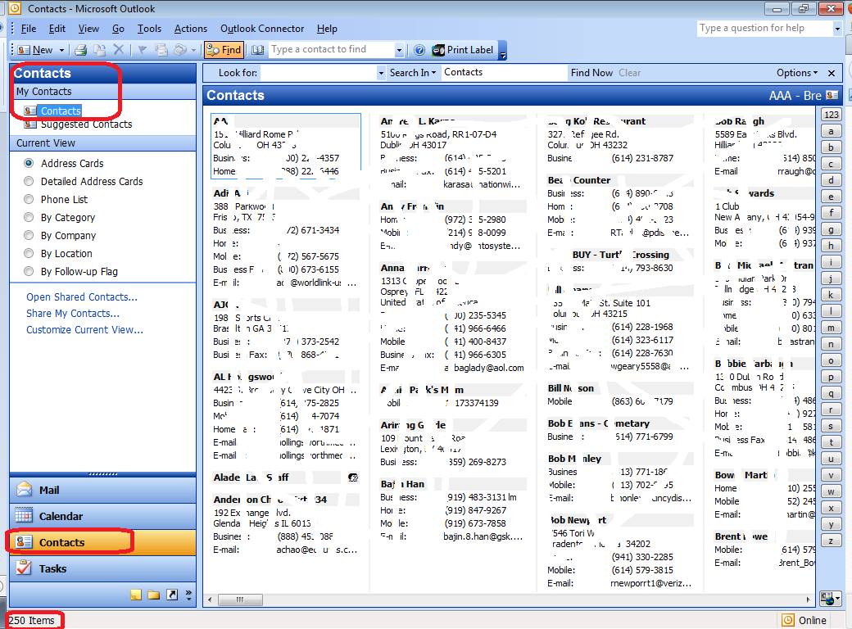This screenshot has height=629, width=852.
Task: Click the Folder List icon
Action: [x=154, y=595]
